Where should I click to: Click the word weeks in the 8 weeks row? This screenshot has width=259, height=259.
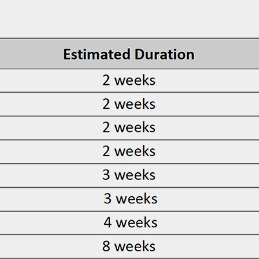[135, 246]
